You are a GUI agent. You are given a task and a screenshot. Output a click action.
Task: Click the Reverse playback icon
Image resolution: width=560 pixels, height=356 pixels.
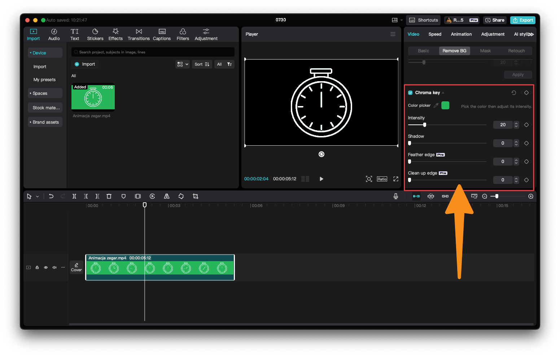coord(152,196)
